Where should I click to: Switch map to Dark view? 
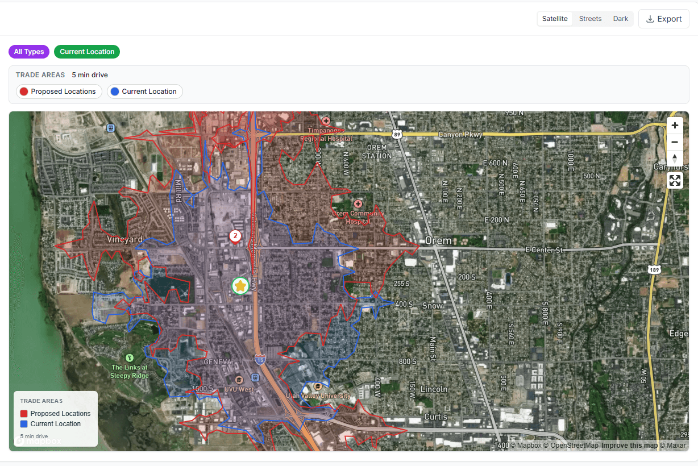click(x=621, y=19)
